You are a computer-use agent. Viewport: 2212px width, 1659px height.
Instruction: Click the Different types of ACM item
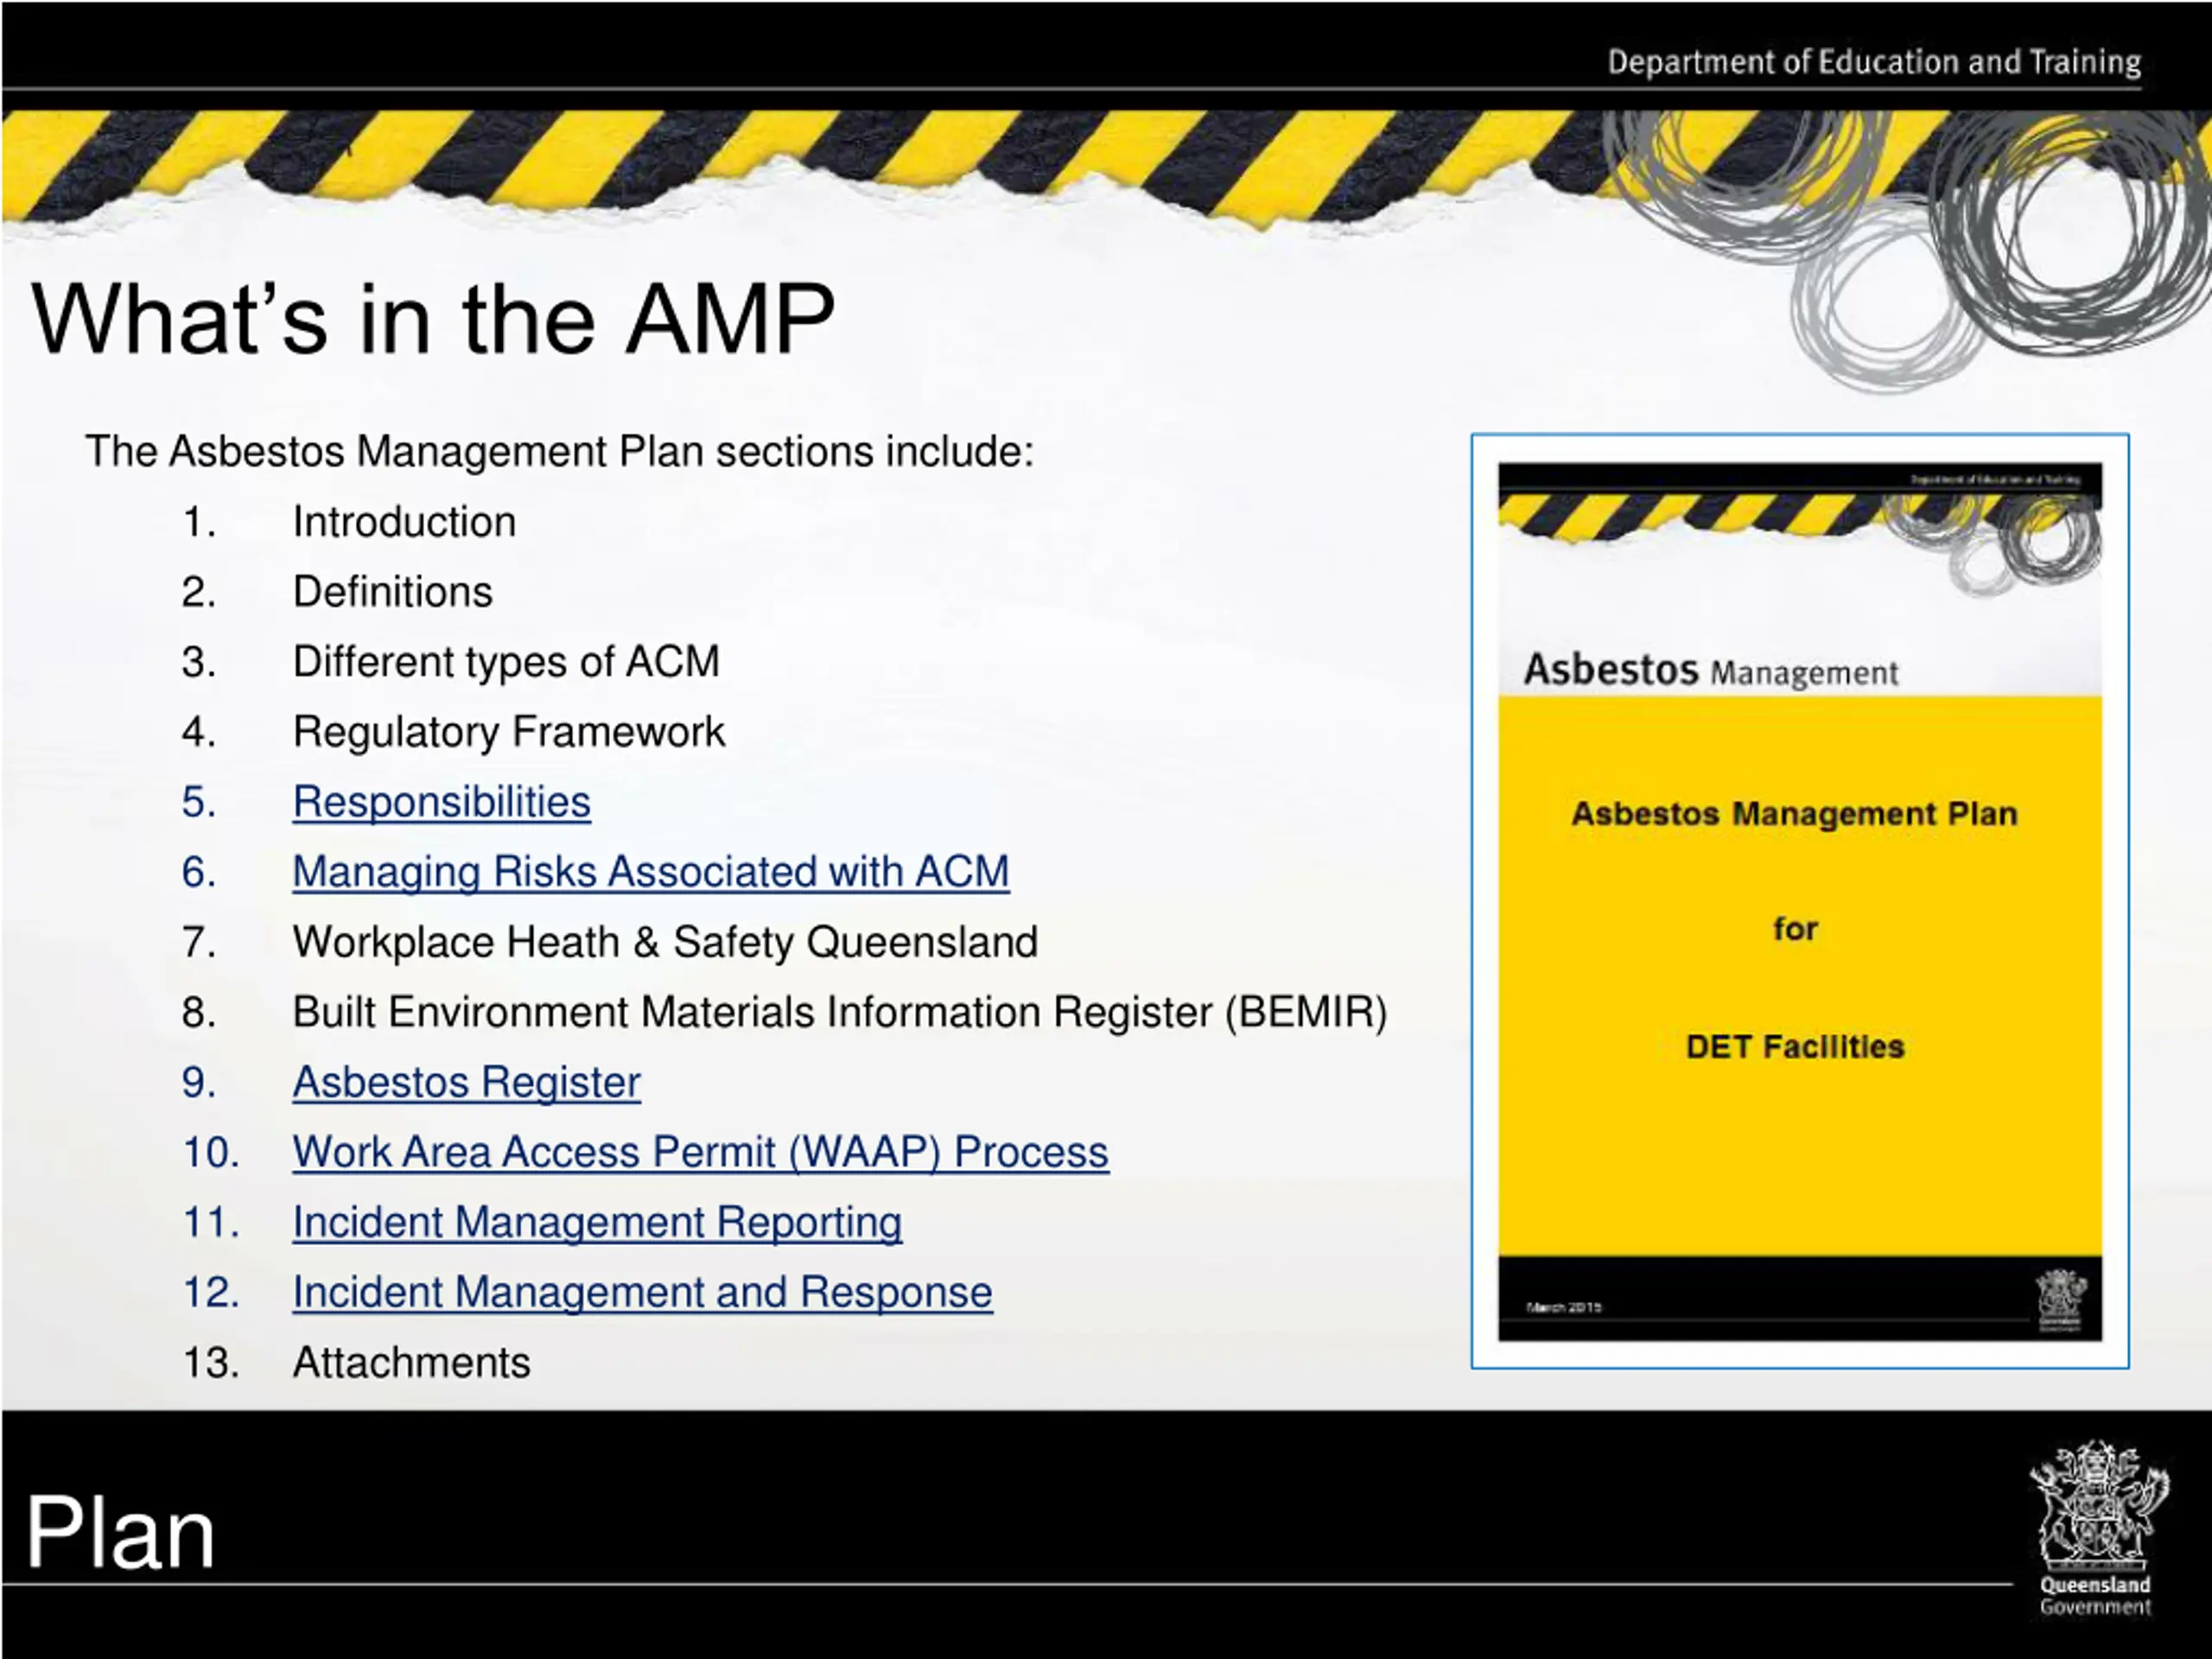[506, 662]
